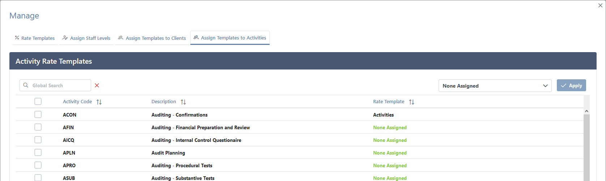Click None Assigned in the AICQ row
Viewport: 606px width, 181px height.
pyautogui.click(x=390, y=140)
